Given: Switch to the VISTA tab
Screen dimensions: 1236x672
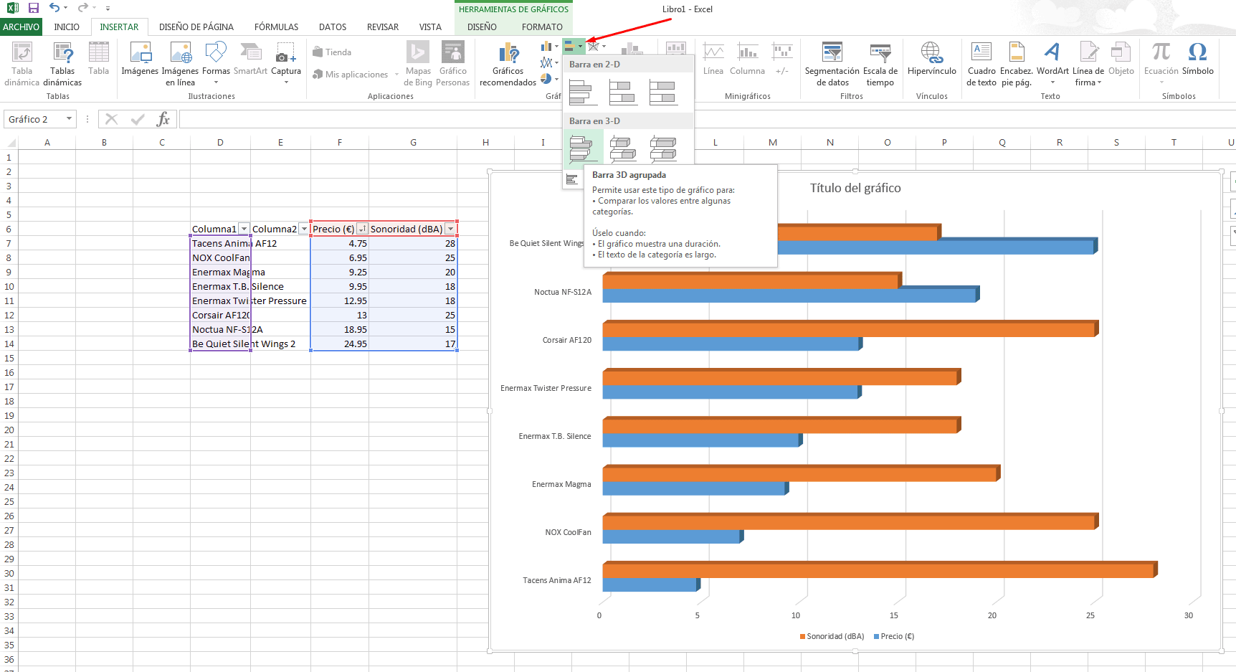Looking at the screenshot, I should 430,27.
